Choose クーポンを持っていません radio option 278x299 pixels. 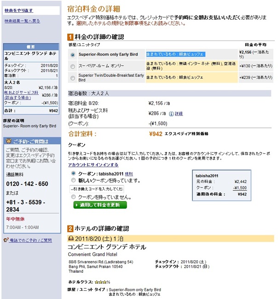pyautogui.click(x=73, y=196)
